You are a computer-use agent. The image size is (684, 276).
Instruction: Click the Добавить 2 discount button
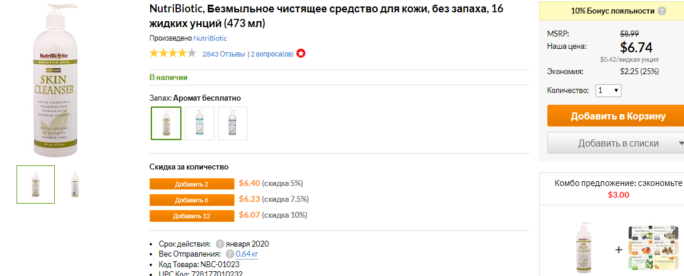[192, 184]
